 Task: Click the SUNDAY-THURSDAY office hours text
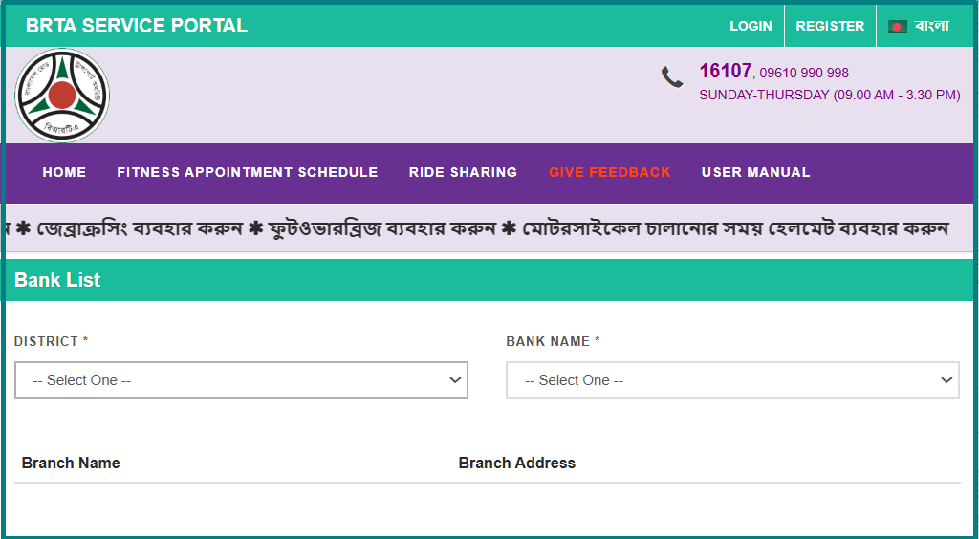click(x=830, y=96)
